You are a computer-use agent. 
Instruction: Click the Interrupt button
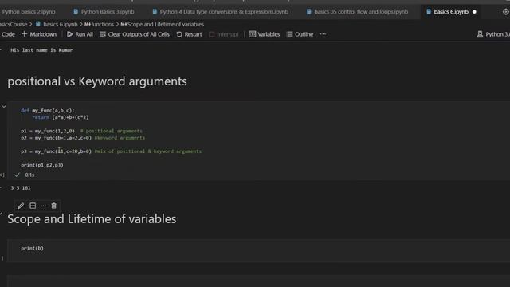click(x=224, y=34)
